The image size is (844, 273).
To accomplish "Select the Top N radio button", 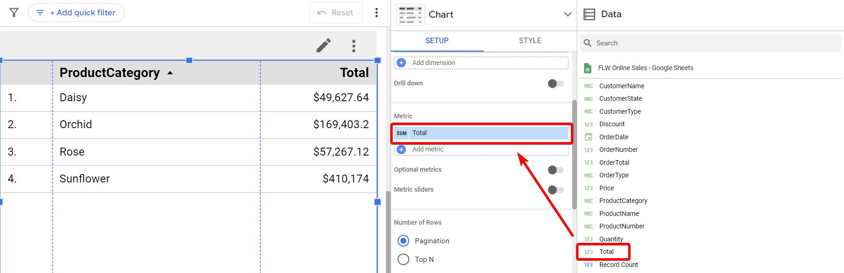I will 403,259.
